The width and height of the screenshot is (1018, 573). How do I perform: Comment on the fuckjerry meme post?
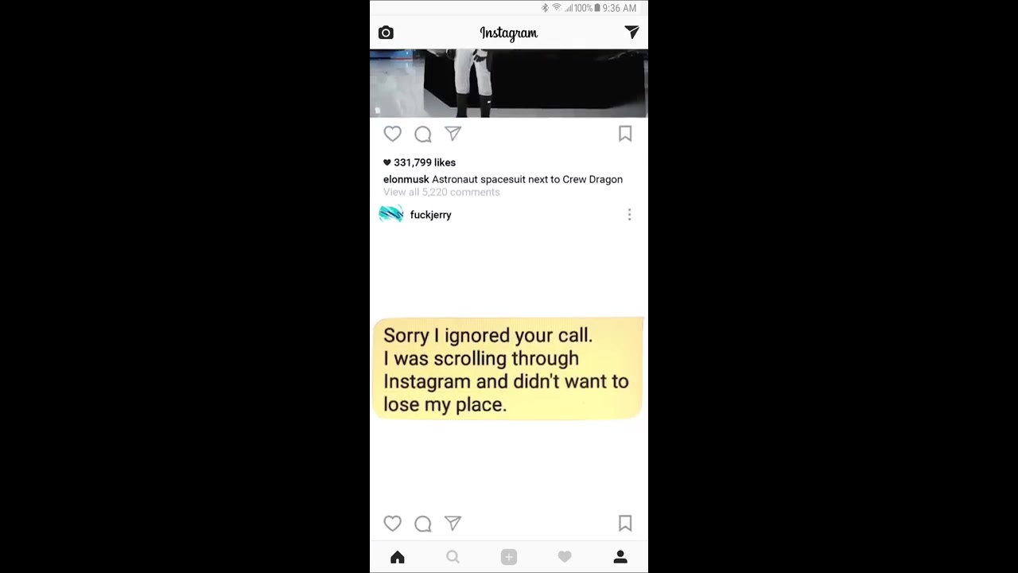click(x=422, y=523)
